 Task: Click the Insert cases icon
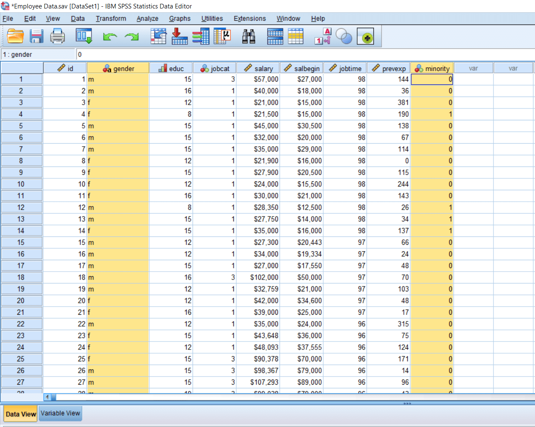coord(275,36)
